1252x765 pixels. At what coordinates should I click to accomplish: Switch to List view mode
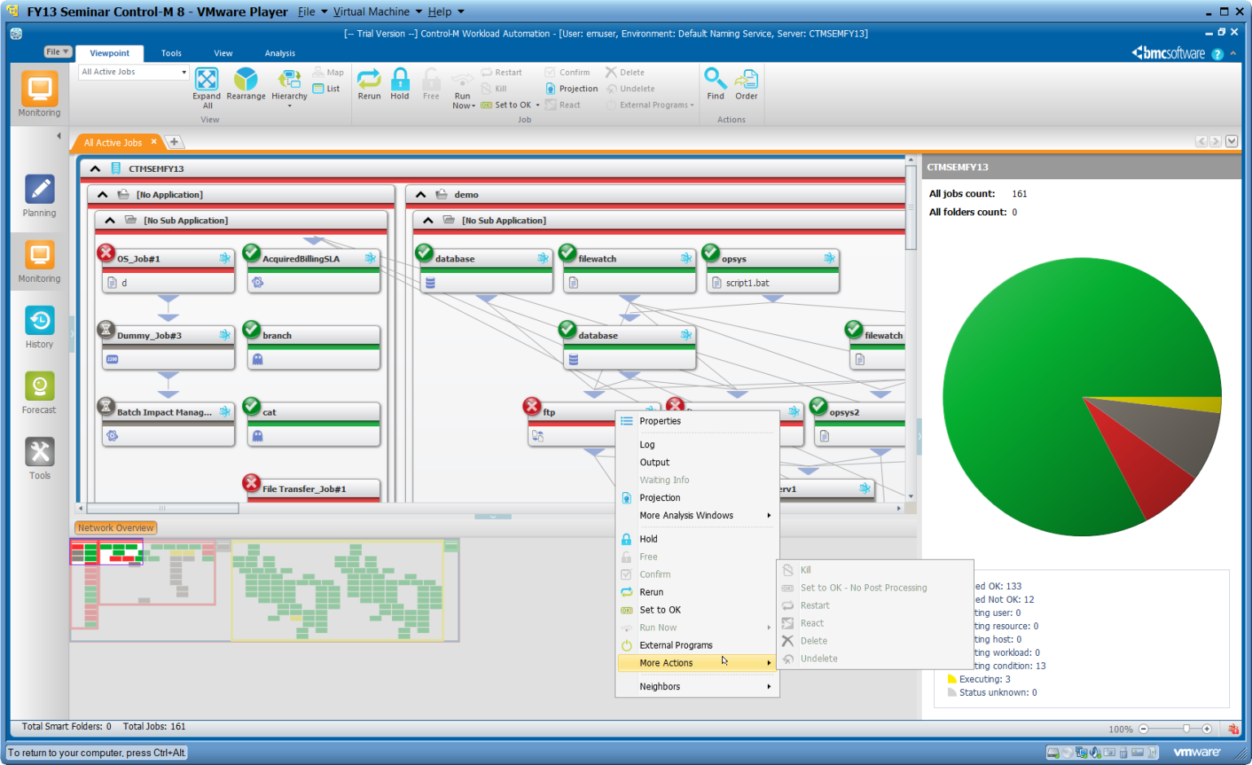[x=327, y=88]
